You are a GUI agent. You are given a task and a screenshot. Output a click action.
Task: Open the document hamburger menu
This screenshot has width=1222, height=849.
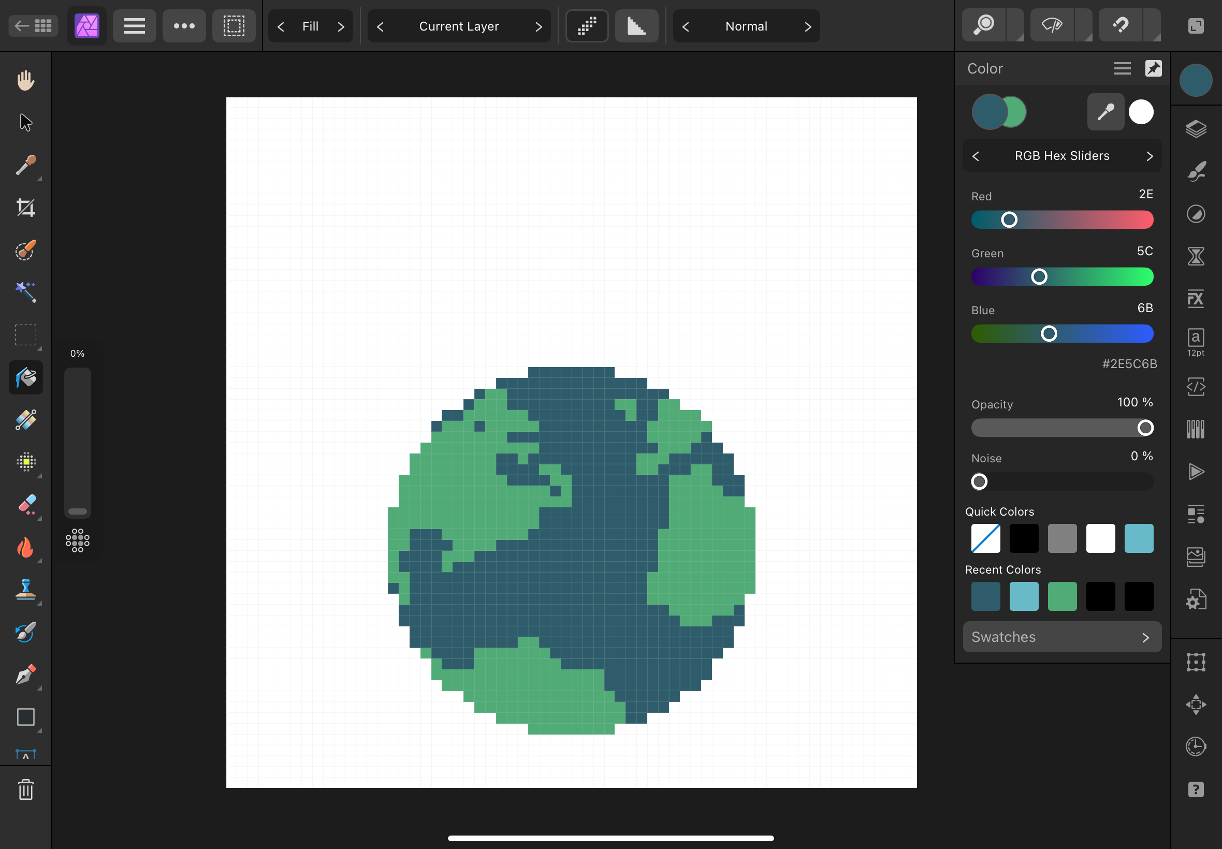coord(134,26)
